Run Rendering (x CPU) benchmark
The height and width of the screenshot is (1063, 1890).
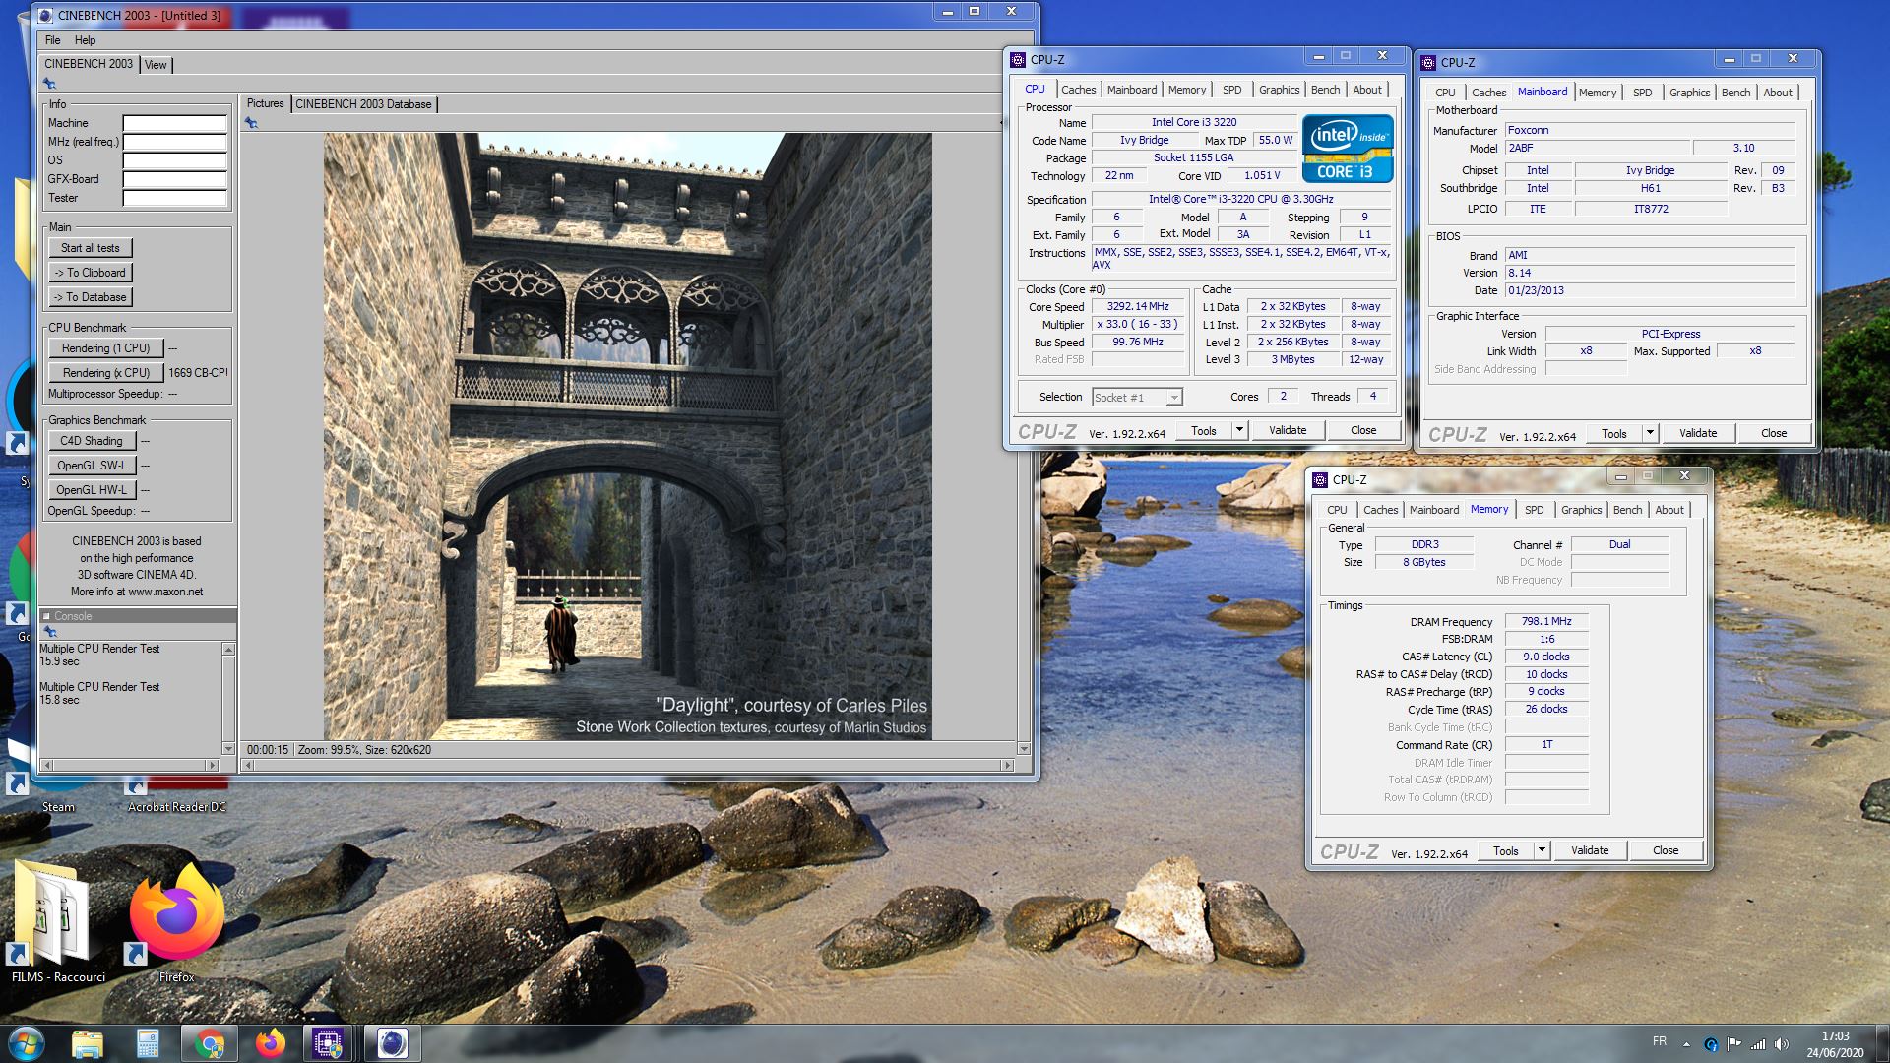point(105,373)
